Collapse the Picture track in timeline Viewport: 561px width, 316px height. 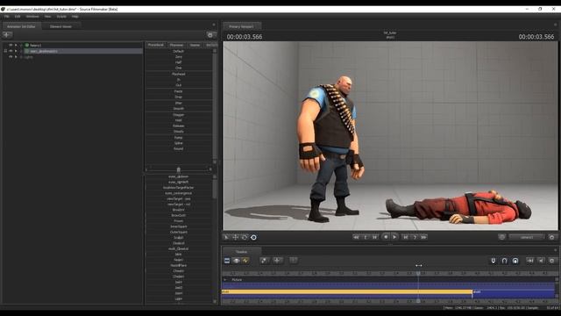[225, 279]
